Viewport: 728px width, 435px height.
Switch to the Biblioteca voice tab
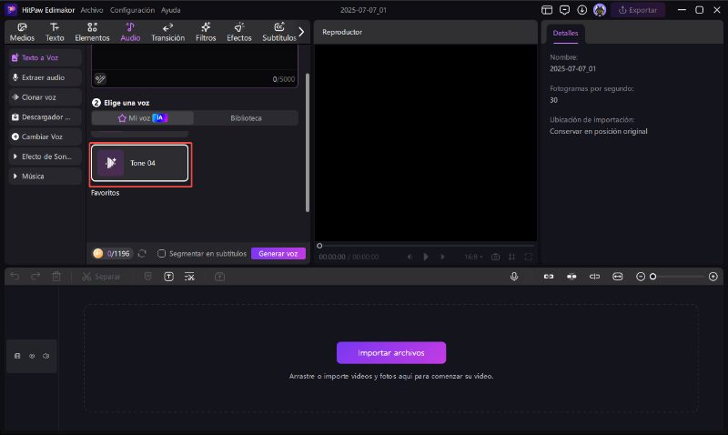(x=246, y=118)
